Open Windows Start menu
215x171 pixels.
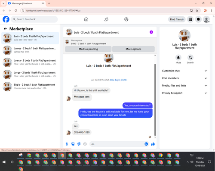[4, 162]
